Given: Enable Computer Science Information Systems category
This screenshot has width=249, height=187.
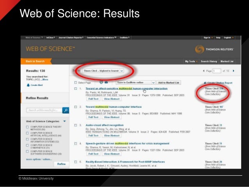Looking at the screenshot, I should pos(27,139).
